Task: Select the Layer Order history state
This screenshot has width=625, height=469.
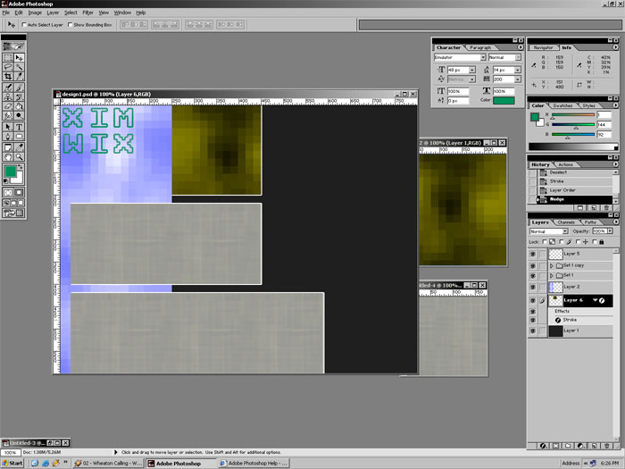Action: (x=562, y=189)
